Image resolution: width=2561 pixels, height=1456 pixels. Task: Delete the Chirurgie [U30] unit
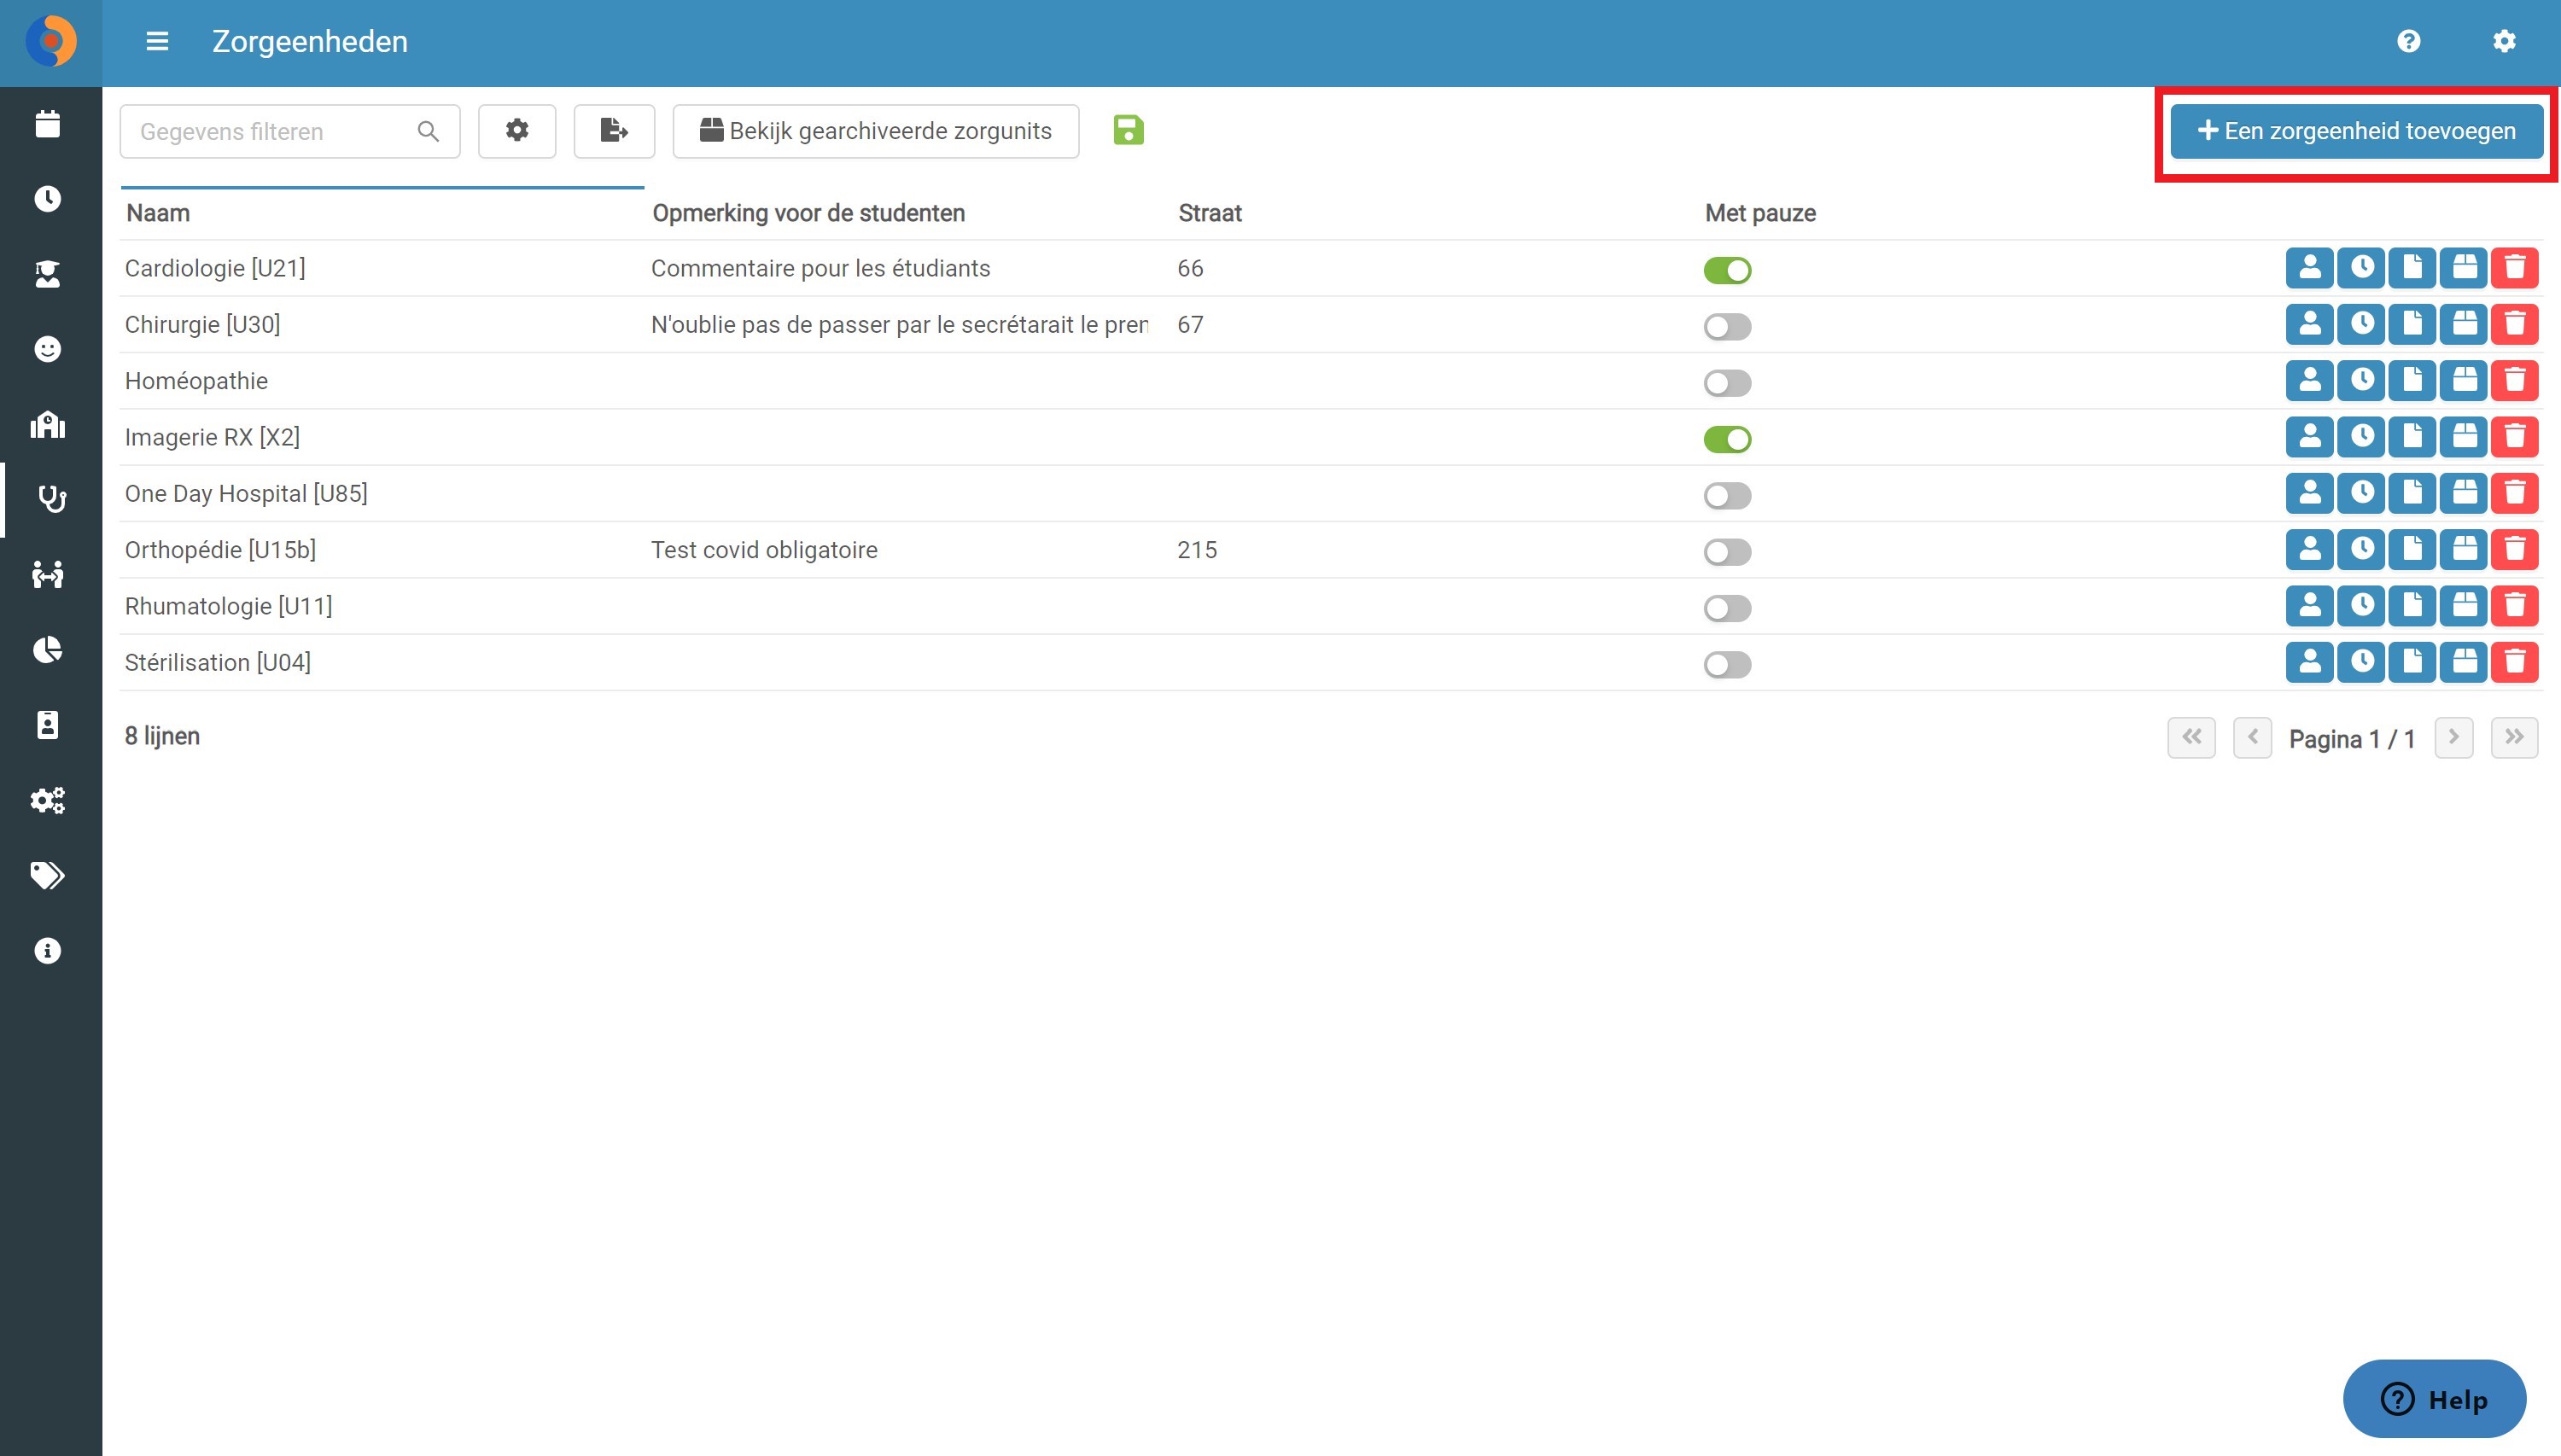(2514, 324)
